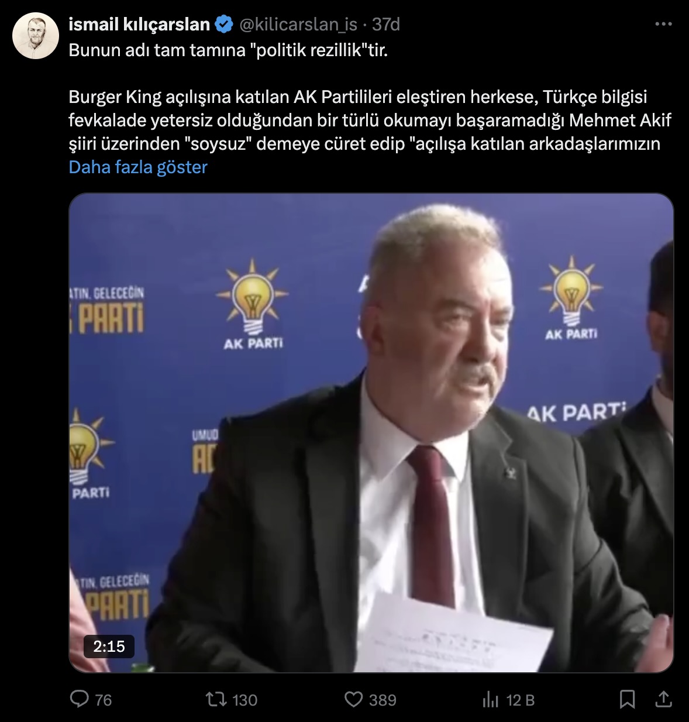The height and width of the screenshot is (722, 689).
Task: Click the display name ismail kılıçarslan
Action: (x=139, y=25)
